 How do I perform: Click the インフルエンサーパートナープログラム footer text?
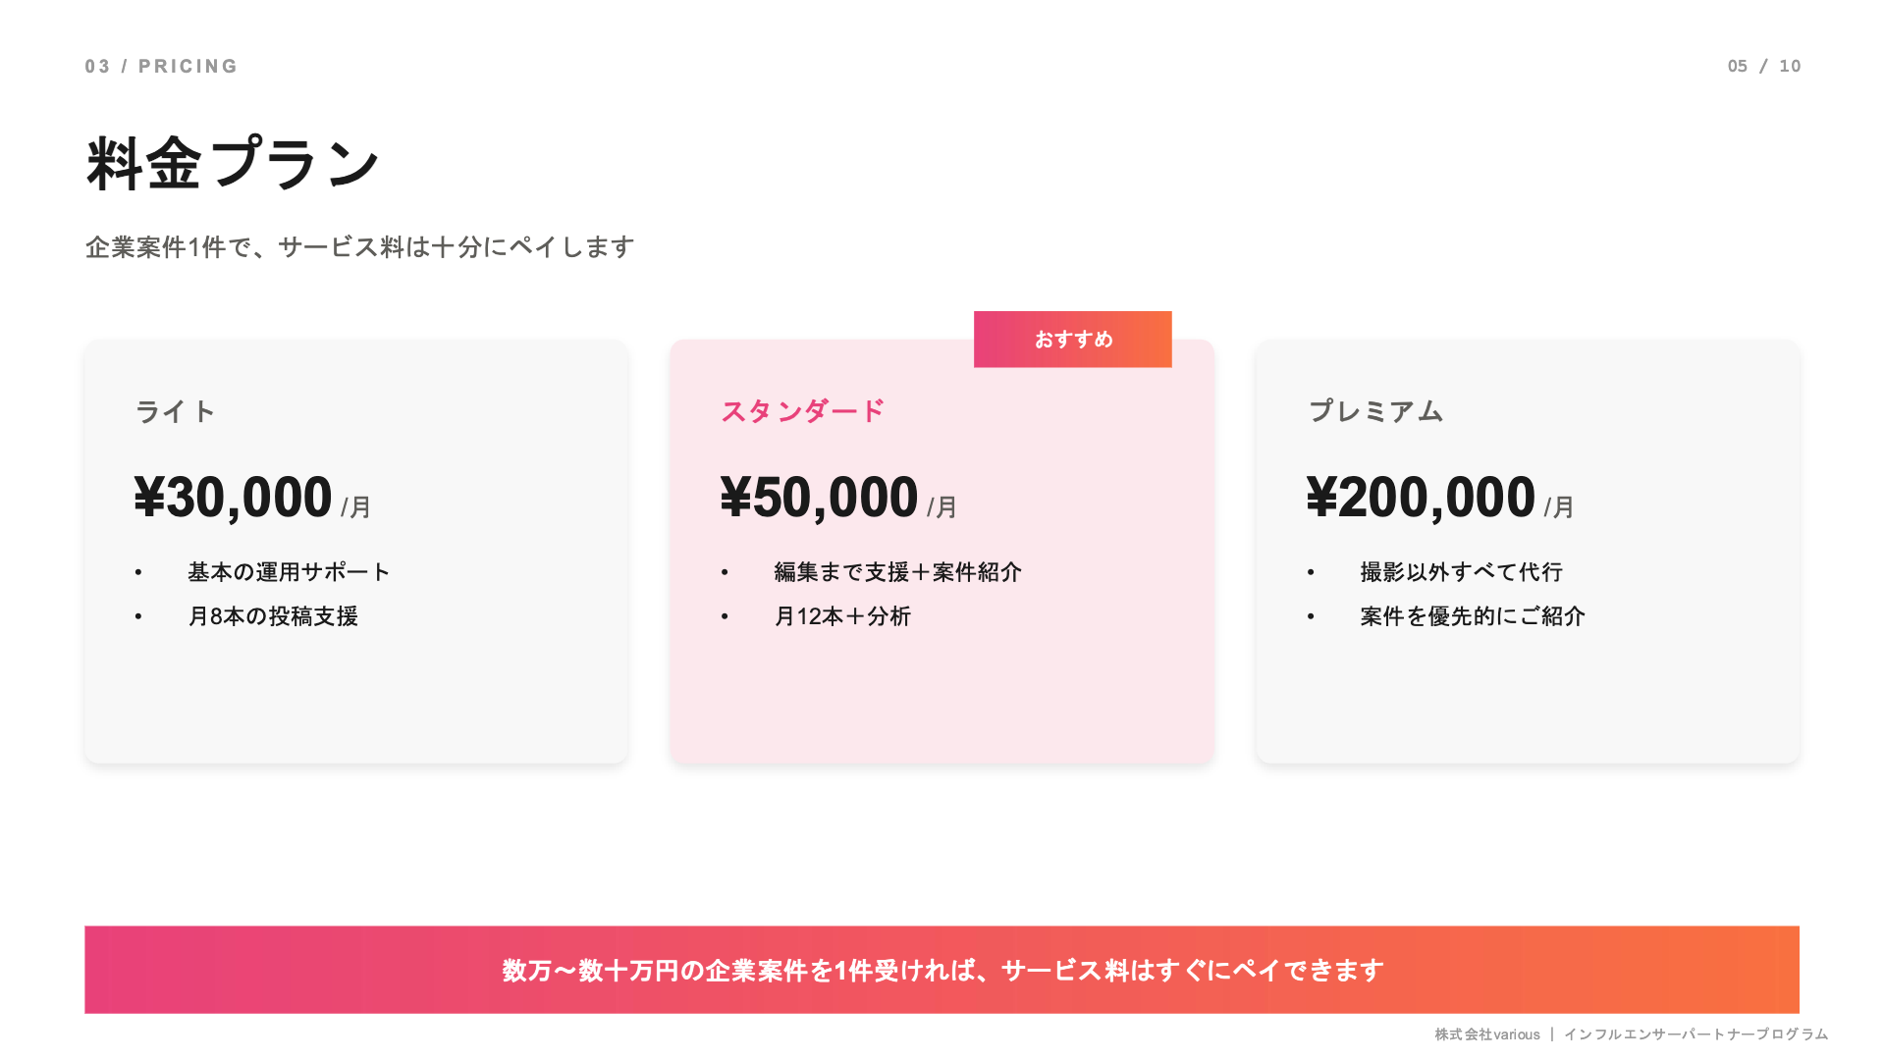[x=1696, y=1034]
